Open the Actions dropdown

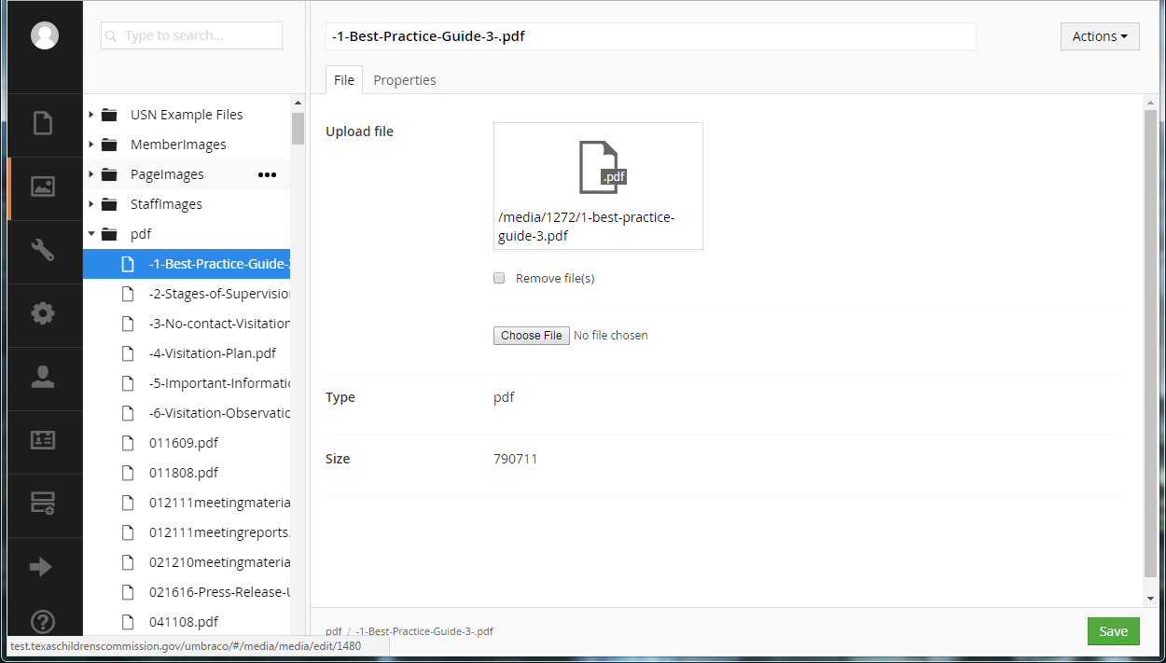click(1100, 36)
